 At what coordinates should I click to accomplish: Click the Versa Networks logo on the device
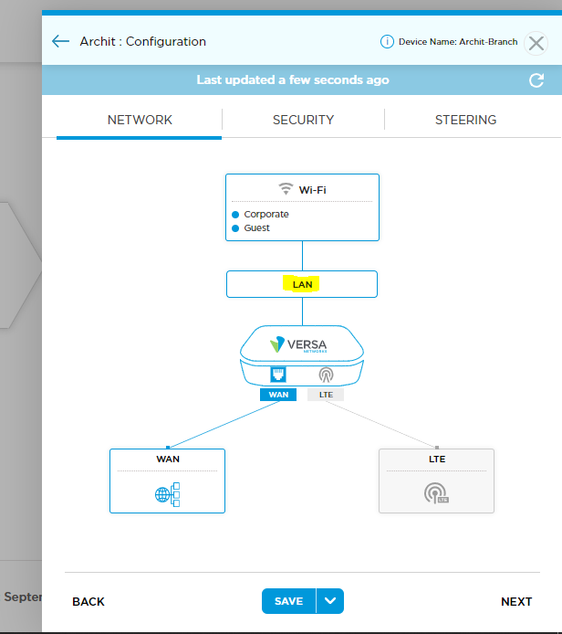tap(298, 344)
